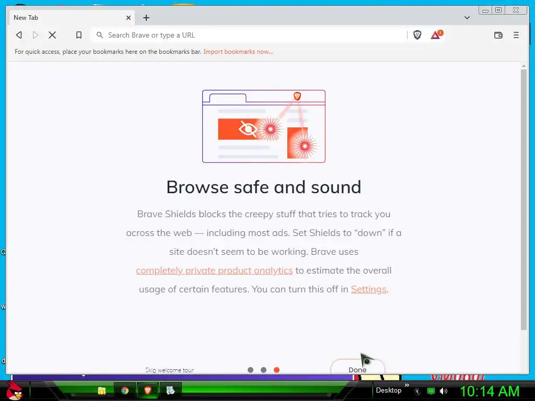Screen dimensions: 535x401
Task: Click the scrollbar up arrow
Action: tap(524, 65)
